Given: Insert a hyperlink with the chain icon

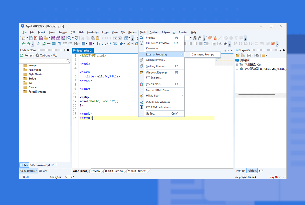Looking at the screenshot, I should [39, 44].
